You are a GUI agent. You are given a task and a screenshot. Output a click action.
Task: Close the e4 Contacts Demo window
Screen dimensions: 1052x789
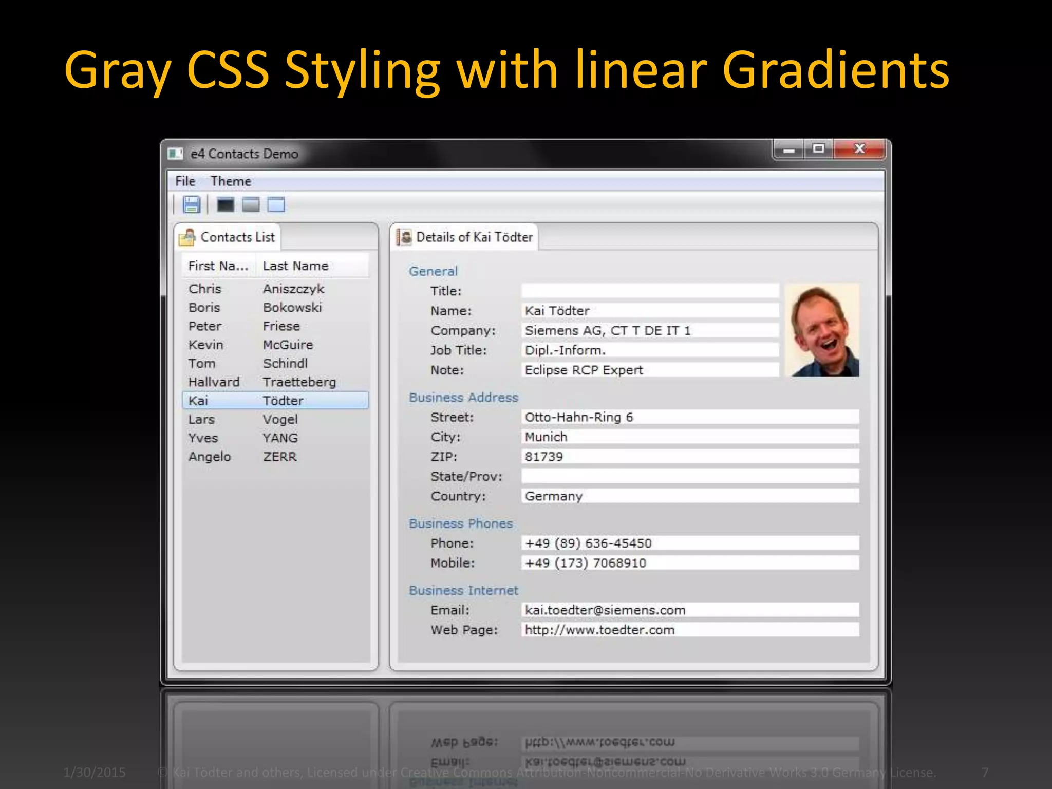tap(859, 149)
